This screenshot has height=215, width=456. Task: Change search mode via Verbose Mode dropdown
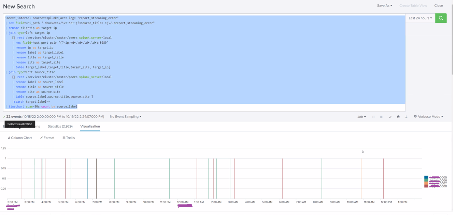pyautogui.click(x=428, y=117)
